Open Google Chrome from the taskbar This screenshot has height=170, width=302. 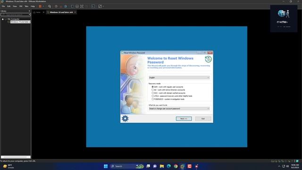pyautogui.click(x=176, y=166)
